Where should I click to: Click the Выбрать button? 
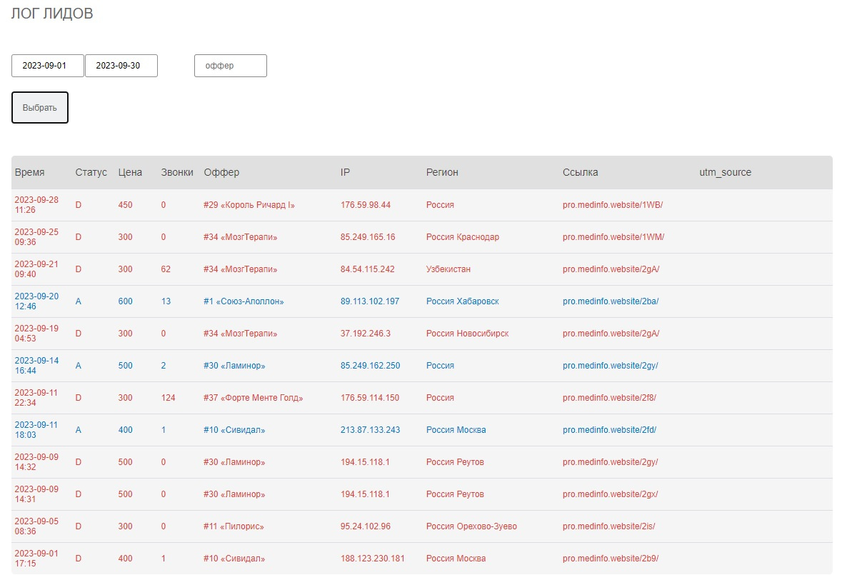[40, 107]
